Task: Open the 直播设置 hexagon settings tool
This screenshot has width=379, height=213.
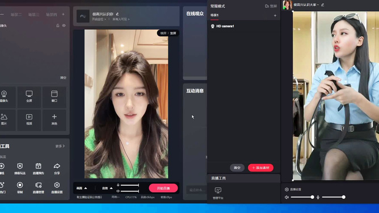Action: click(x=57, y=187)
